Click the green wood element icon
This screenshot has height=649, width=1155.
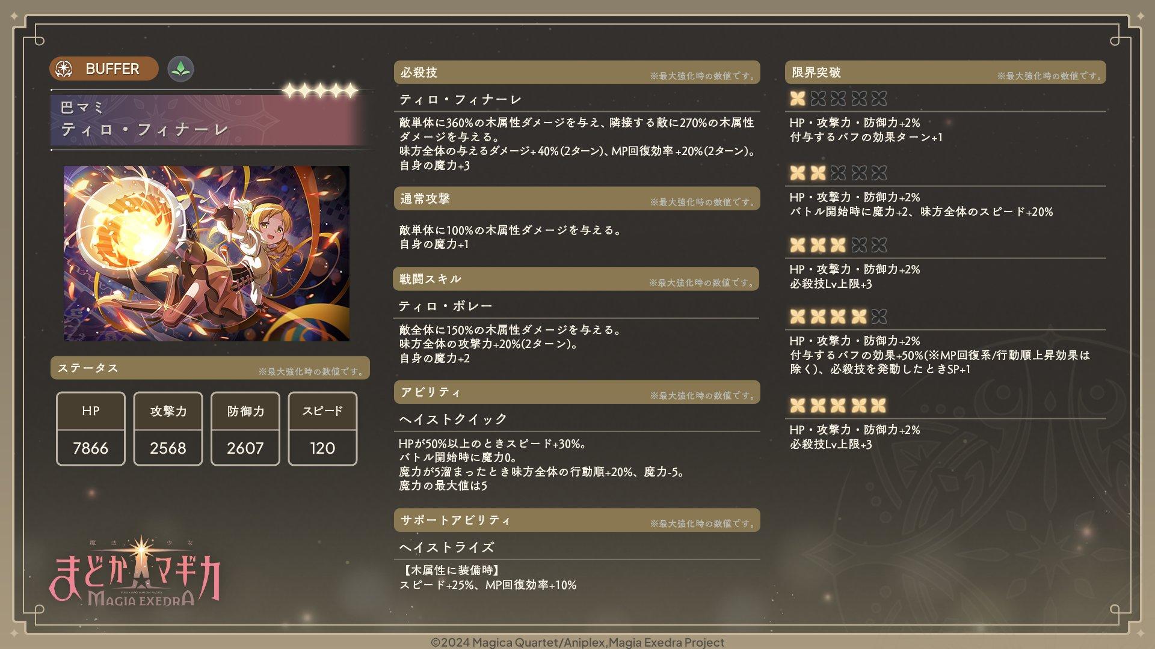coord(180,69)
